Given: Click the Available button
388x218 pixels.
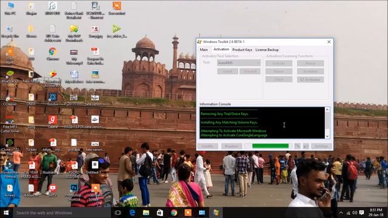Looking at the screenshot, I should coord(310,71).
